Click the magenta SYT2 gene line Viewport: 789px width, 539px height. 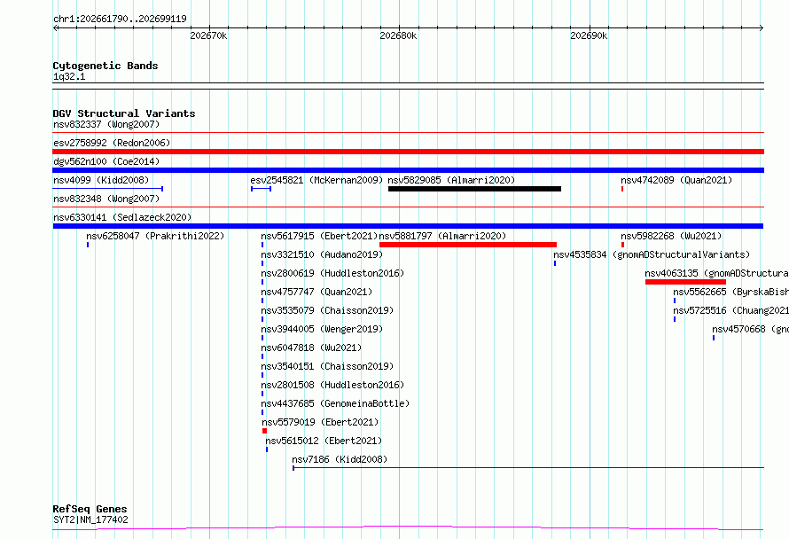pyautogui.click(x=408, y=528)
